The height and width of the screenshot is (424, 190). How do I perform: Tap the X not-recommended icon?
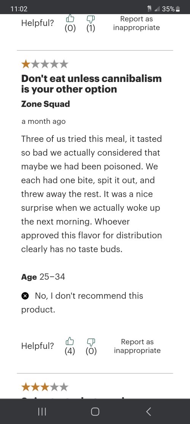click(25, 296)
